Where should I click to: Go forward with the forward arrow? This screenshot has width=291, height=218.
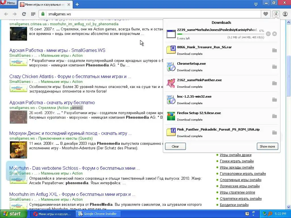15,14
